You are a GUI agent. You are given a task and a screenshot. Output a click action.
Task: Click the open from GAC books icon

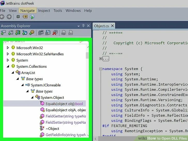(18, 33)
